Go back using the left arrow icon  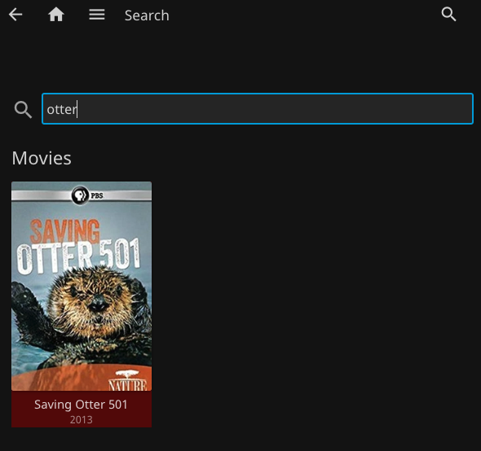pos(15,15)
